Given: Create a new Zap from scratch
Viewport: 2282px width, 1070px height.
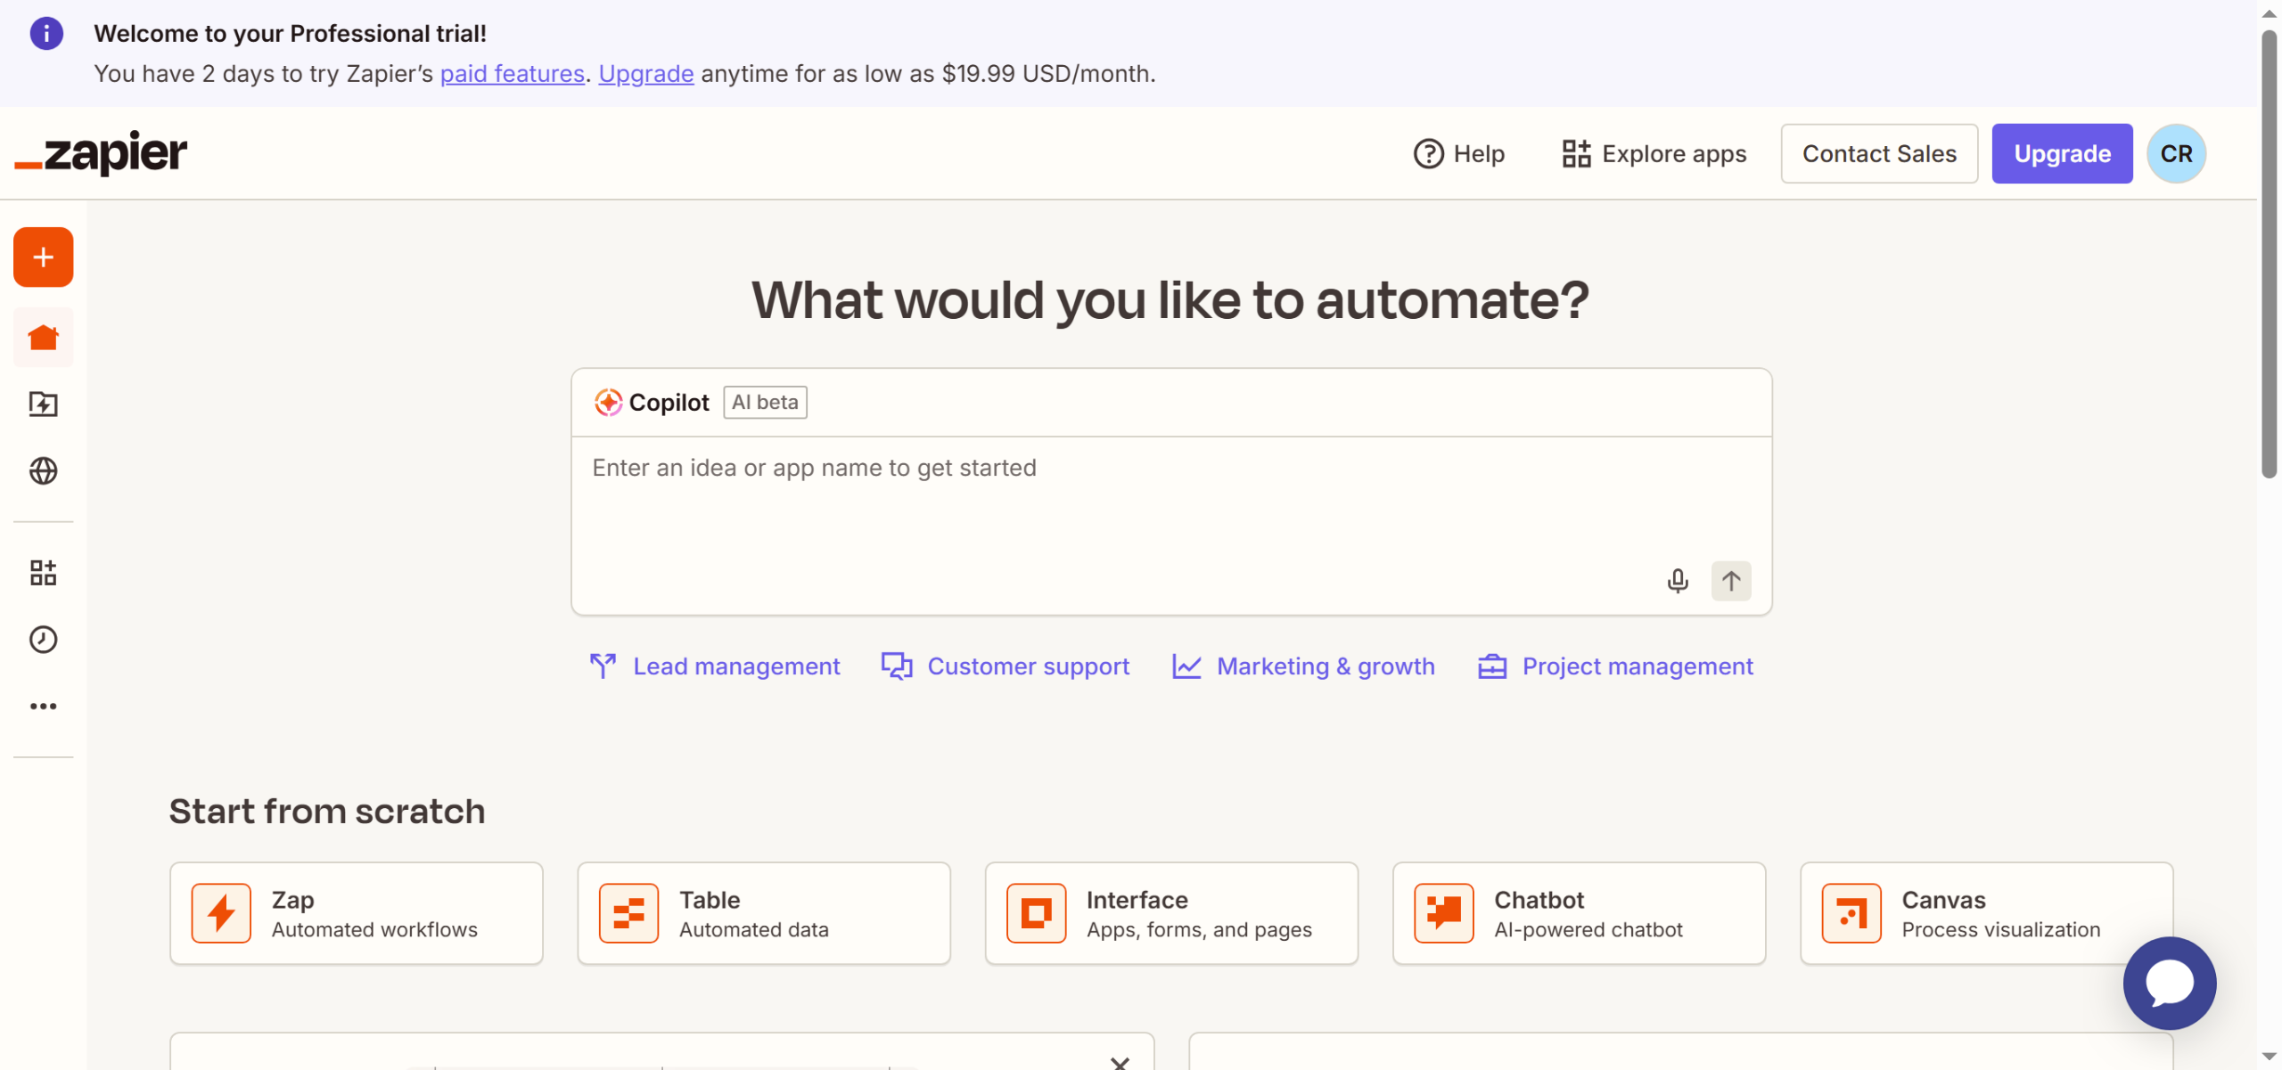Looking at the screenshot, I should 356,913.
